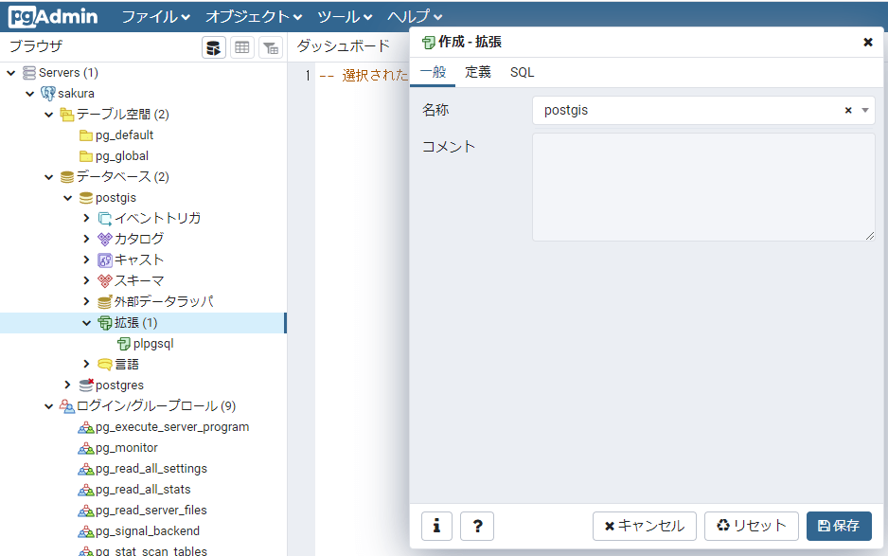
Task: Click the 外部データラッパ icon
Action: tap(105, 302)
